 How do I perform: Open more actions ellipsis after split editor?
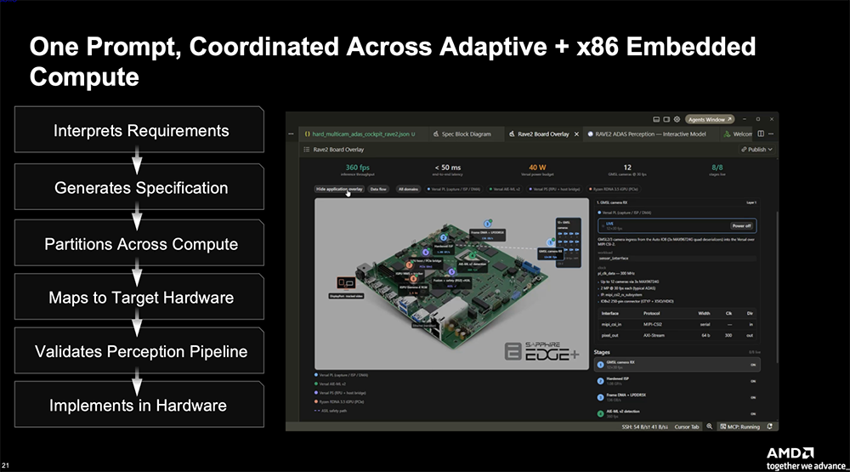[x=771, y=134]
